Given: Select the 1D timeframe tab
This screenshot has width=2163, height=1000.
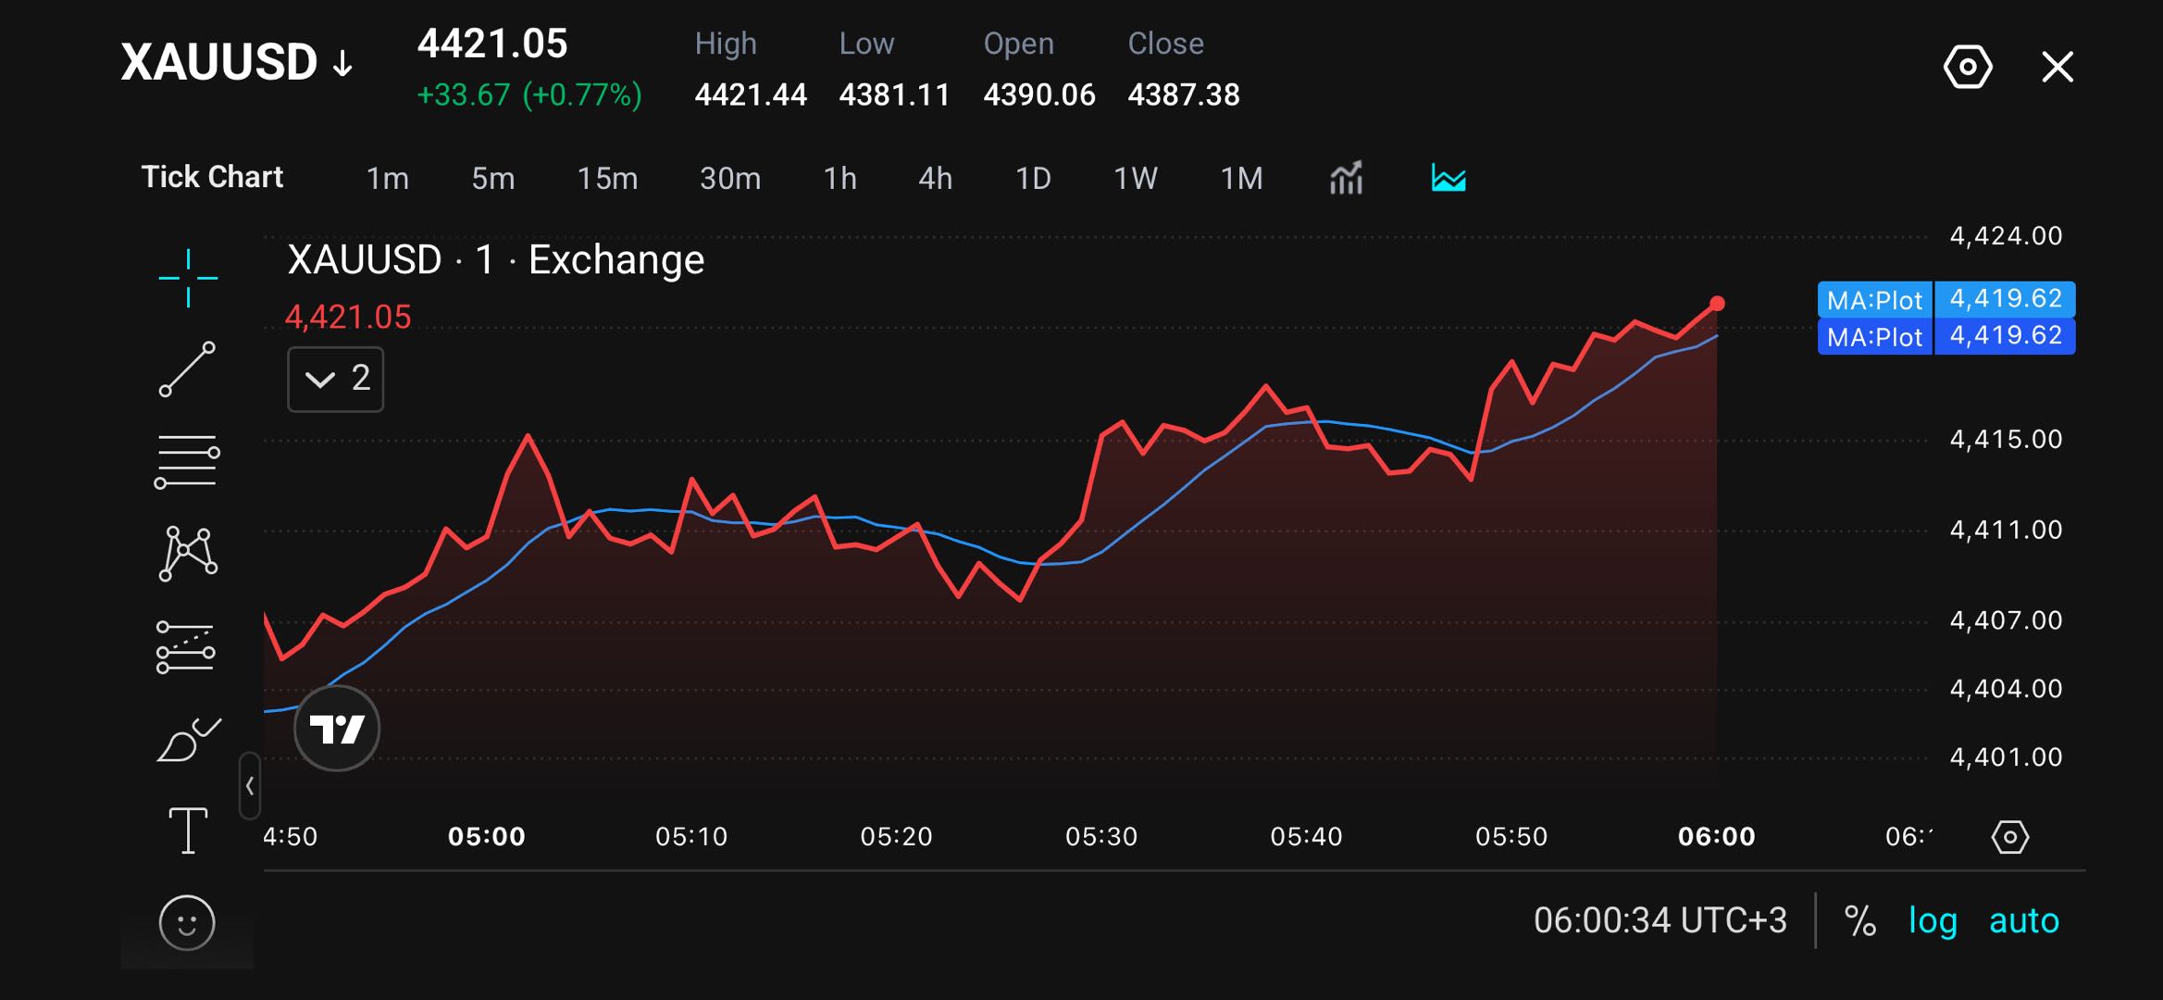Looking at the screenshot, I should pos(1033,178).
